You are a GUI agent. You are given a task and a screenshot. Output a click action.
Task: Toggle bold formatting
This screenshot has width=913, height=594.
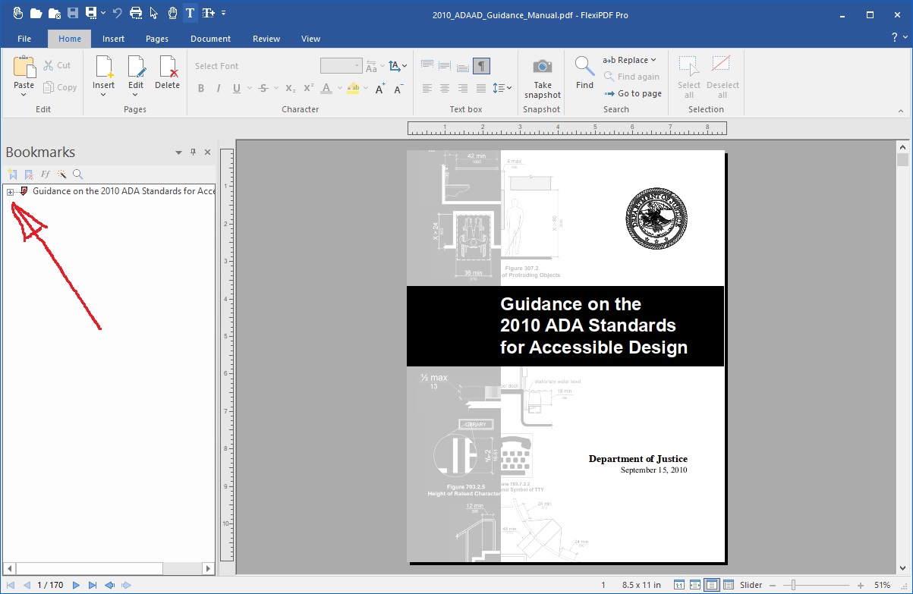(x=201, y=88)
